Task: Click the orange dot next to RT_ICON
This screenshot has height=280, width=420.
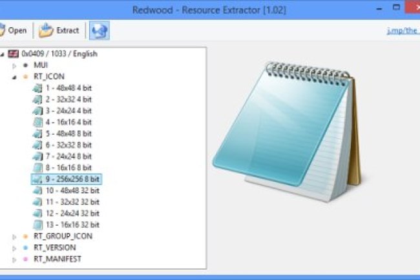Action: [26, 77]
